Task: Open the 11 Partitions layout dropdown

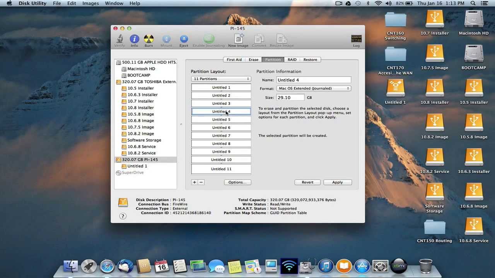Action: [221, 79]
